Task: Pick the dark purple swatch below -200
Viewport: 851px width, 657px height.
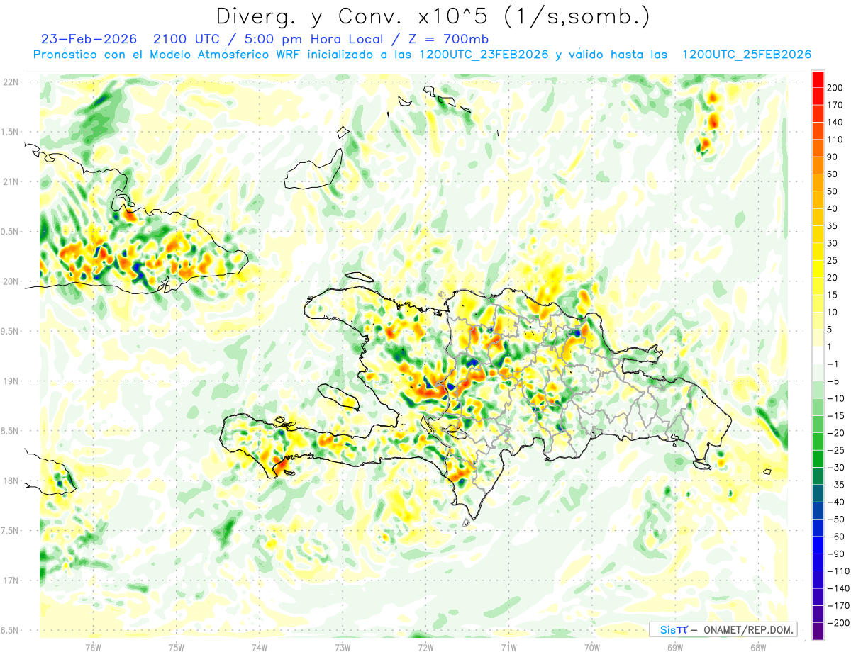Action: [x=818, y=631]
